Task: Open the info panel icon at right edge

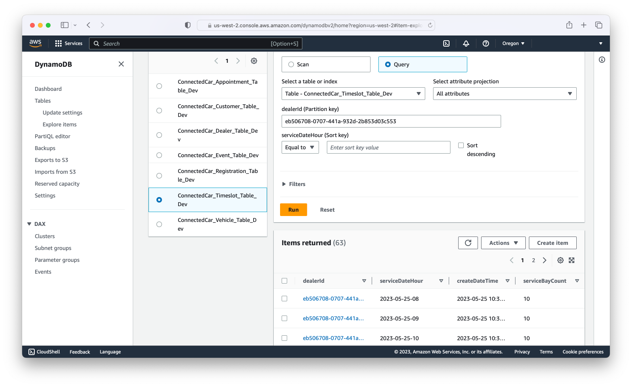Action: 602,60
